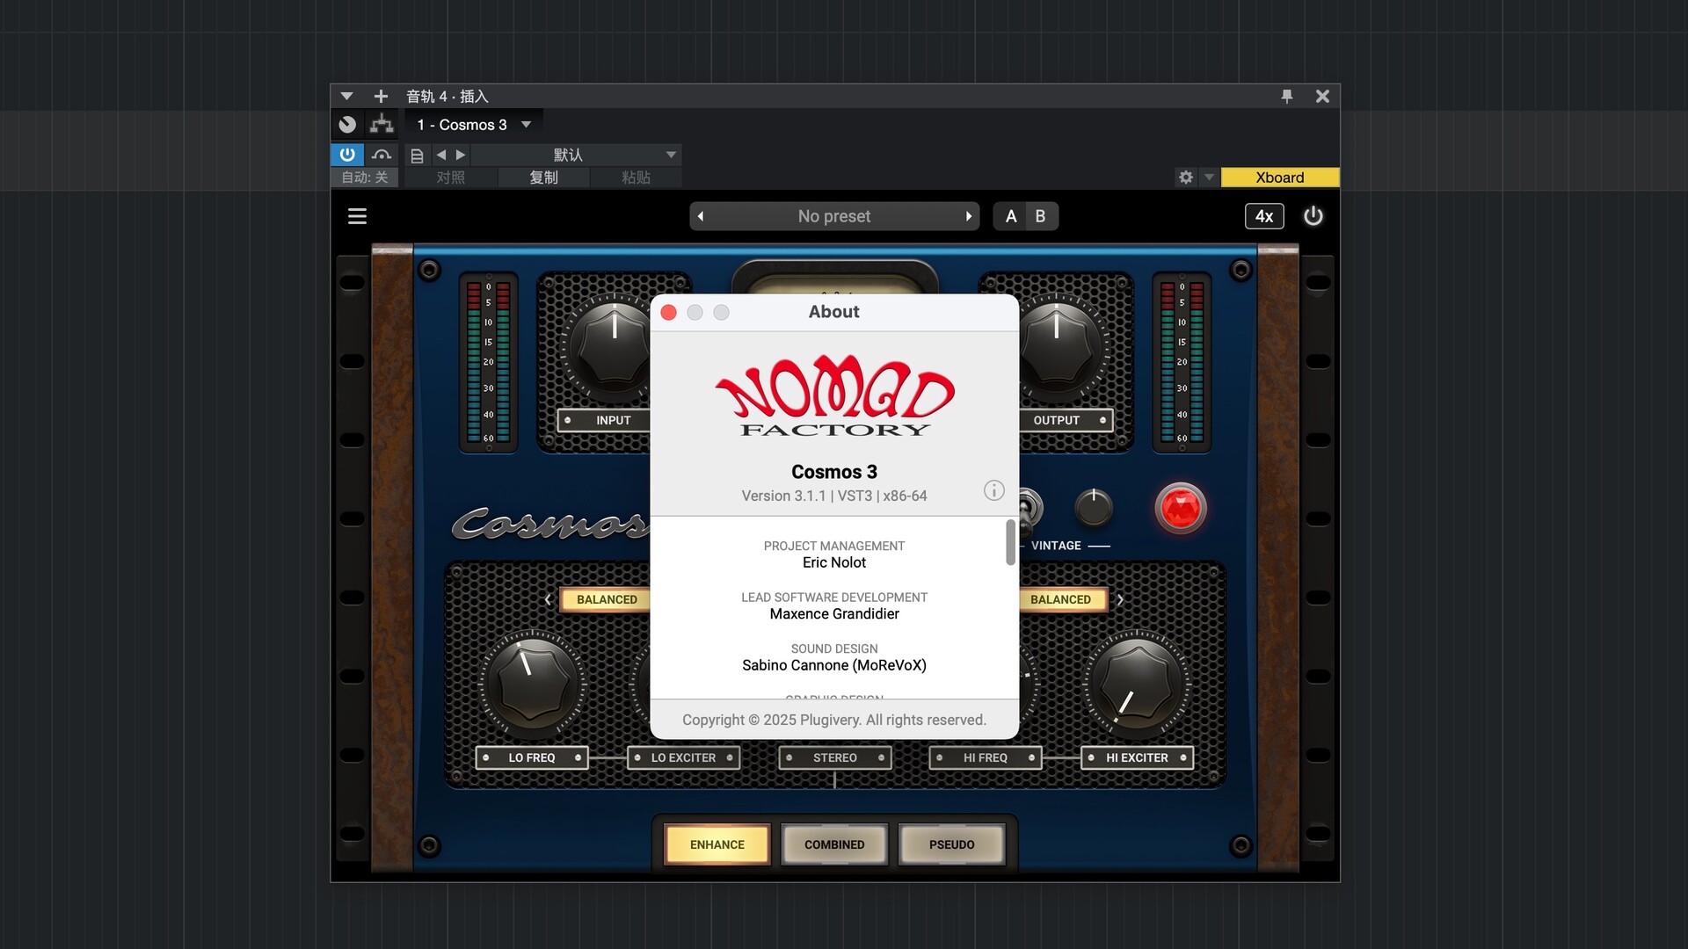Open preset file document icon
This screenshot has width=1688, height=949.
(418, 156)
